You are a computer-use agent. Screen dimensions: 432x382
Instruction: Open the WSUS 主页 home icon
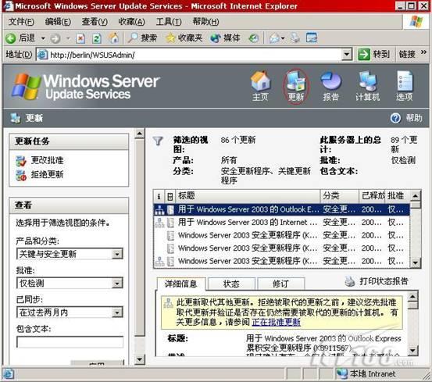point(260,86)
